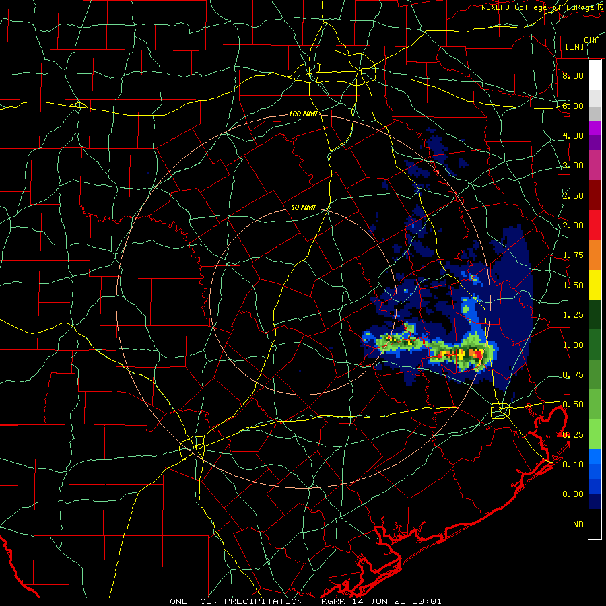Viewport: 606px width, 606px height.
Task: Click the '2.00' legend value
Action: pos(573,226)
